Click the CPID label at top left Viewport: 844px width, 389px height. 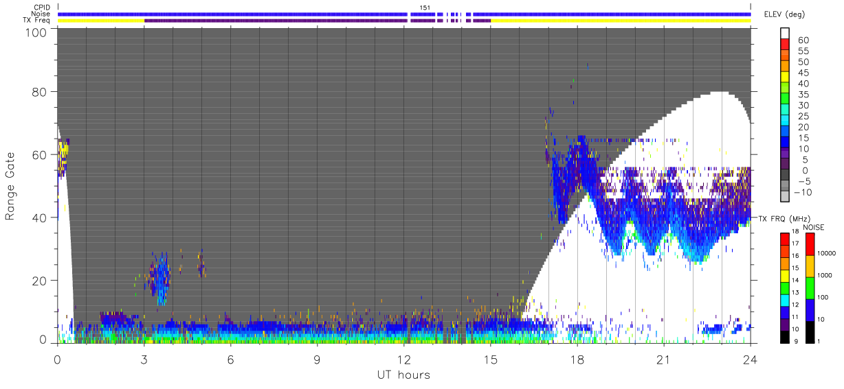click(x=41, y=8)
